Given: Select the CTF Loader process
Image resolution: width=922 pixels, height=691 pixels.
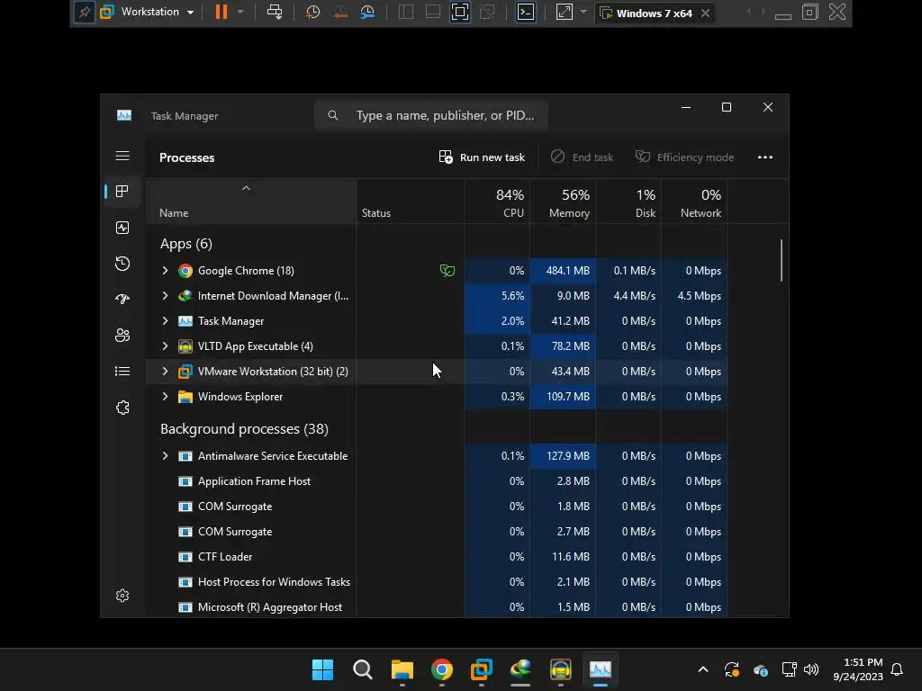Looking at the screenshot, I should click(x=437, y=556).
